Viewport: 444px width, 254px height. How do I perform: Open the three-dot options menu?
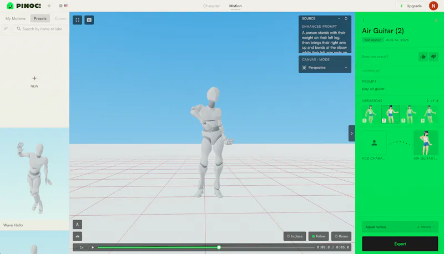(x=364, y=21)
